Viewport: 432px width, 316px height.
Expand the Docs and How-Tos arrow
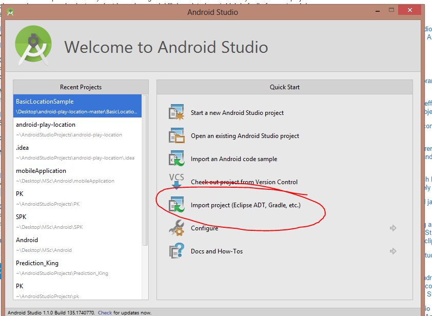point(393,251)
